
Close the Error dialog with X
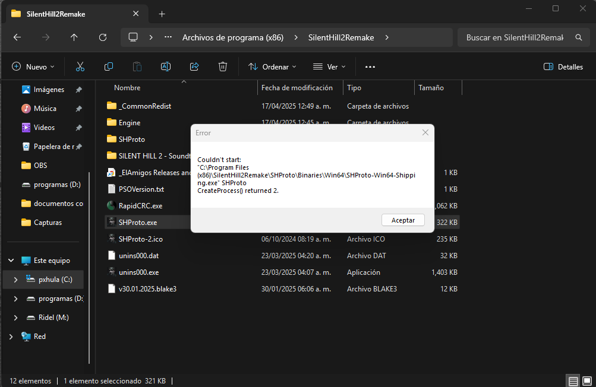click(425, 132)
